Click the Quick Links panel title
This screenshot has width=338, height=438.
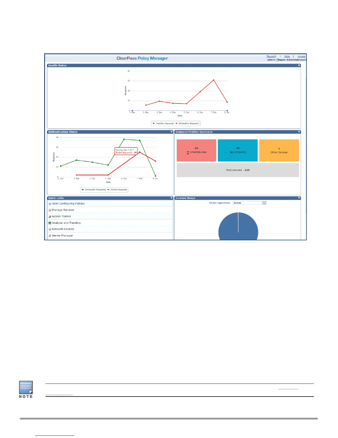coord(56,198)
